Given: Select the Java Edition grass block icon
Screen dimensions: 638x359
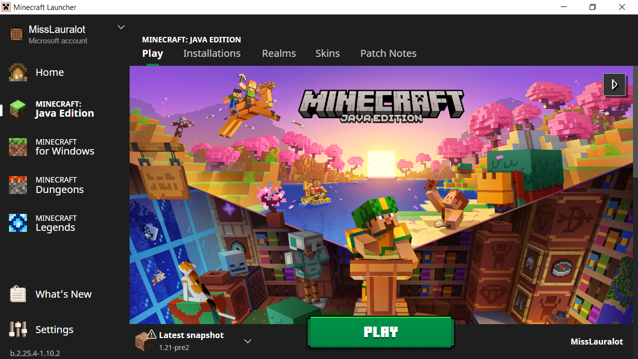Looking at the screenshot, I should pos(18,109).
